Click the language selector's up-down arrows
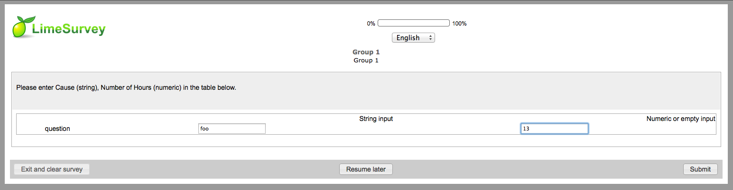Screen dimensions: 733x190 click(430, 38)
